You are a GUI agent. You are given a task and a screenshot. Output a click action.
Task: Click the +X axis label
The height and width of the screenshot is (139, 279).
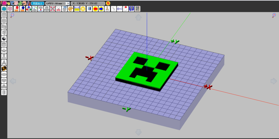click(x=208, y=87)
